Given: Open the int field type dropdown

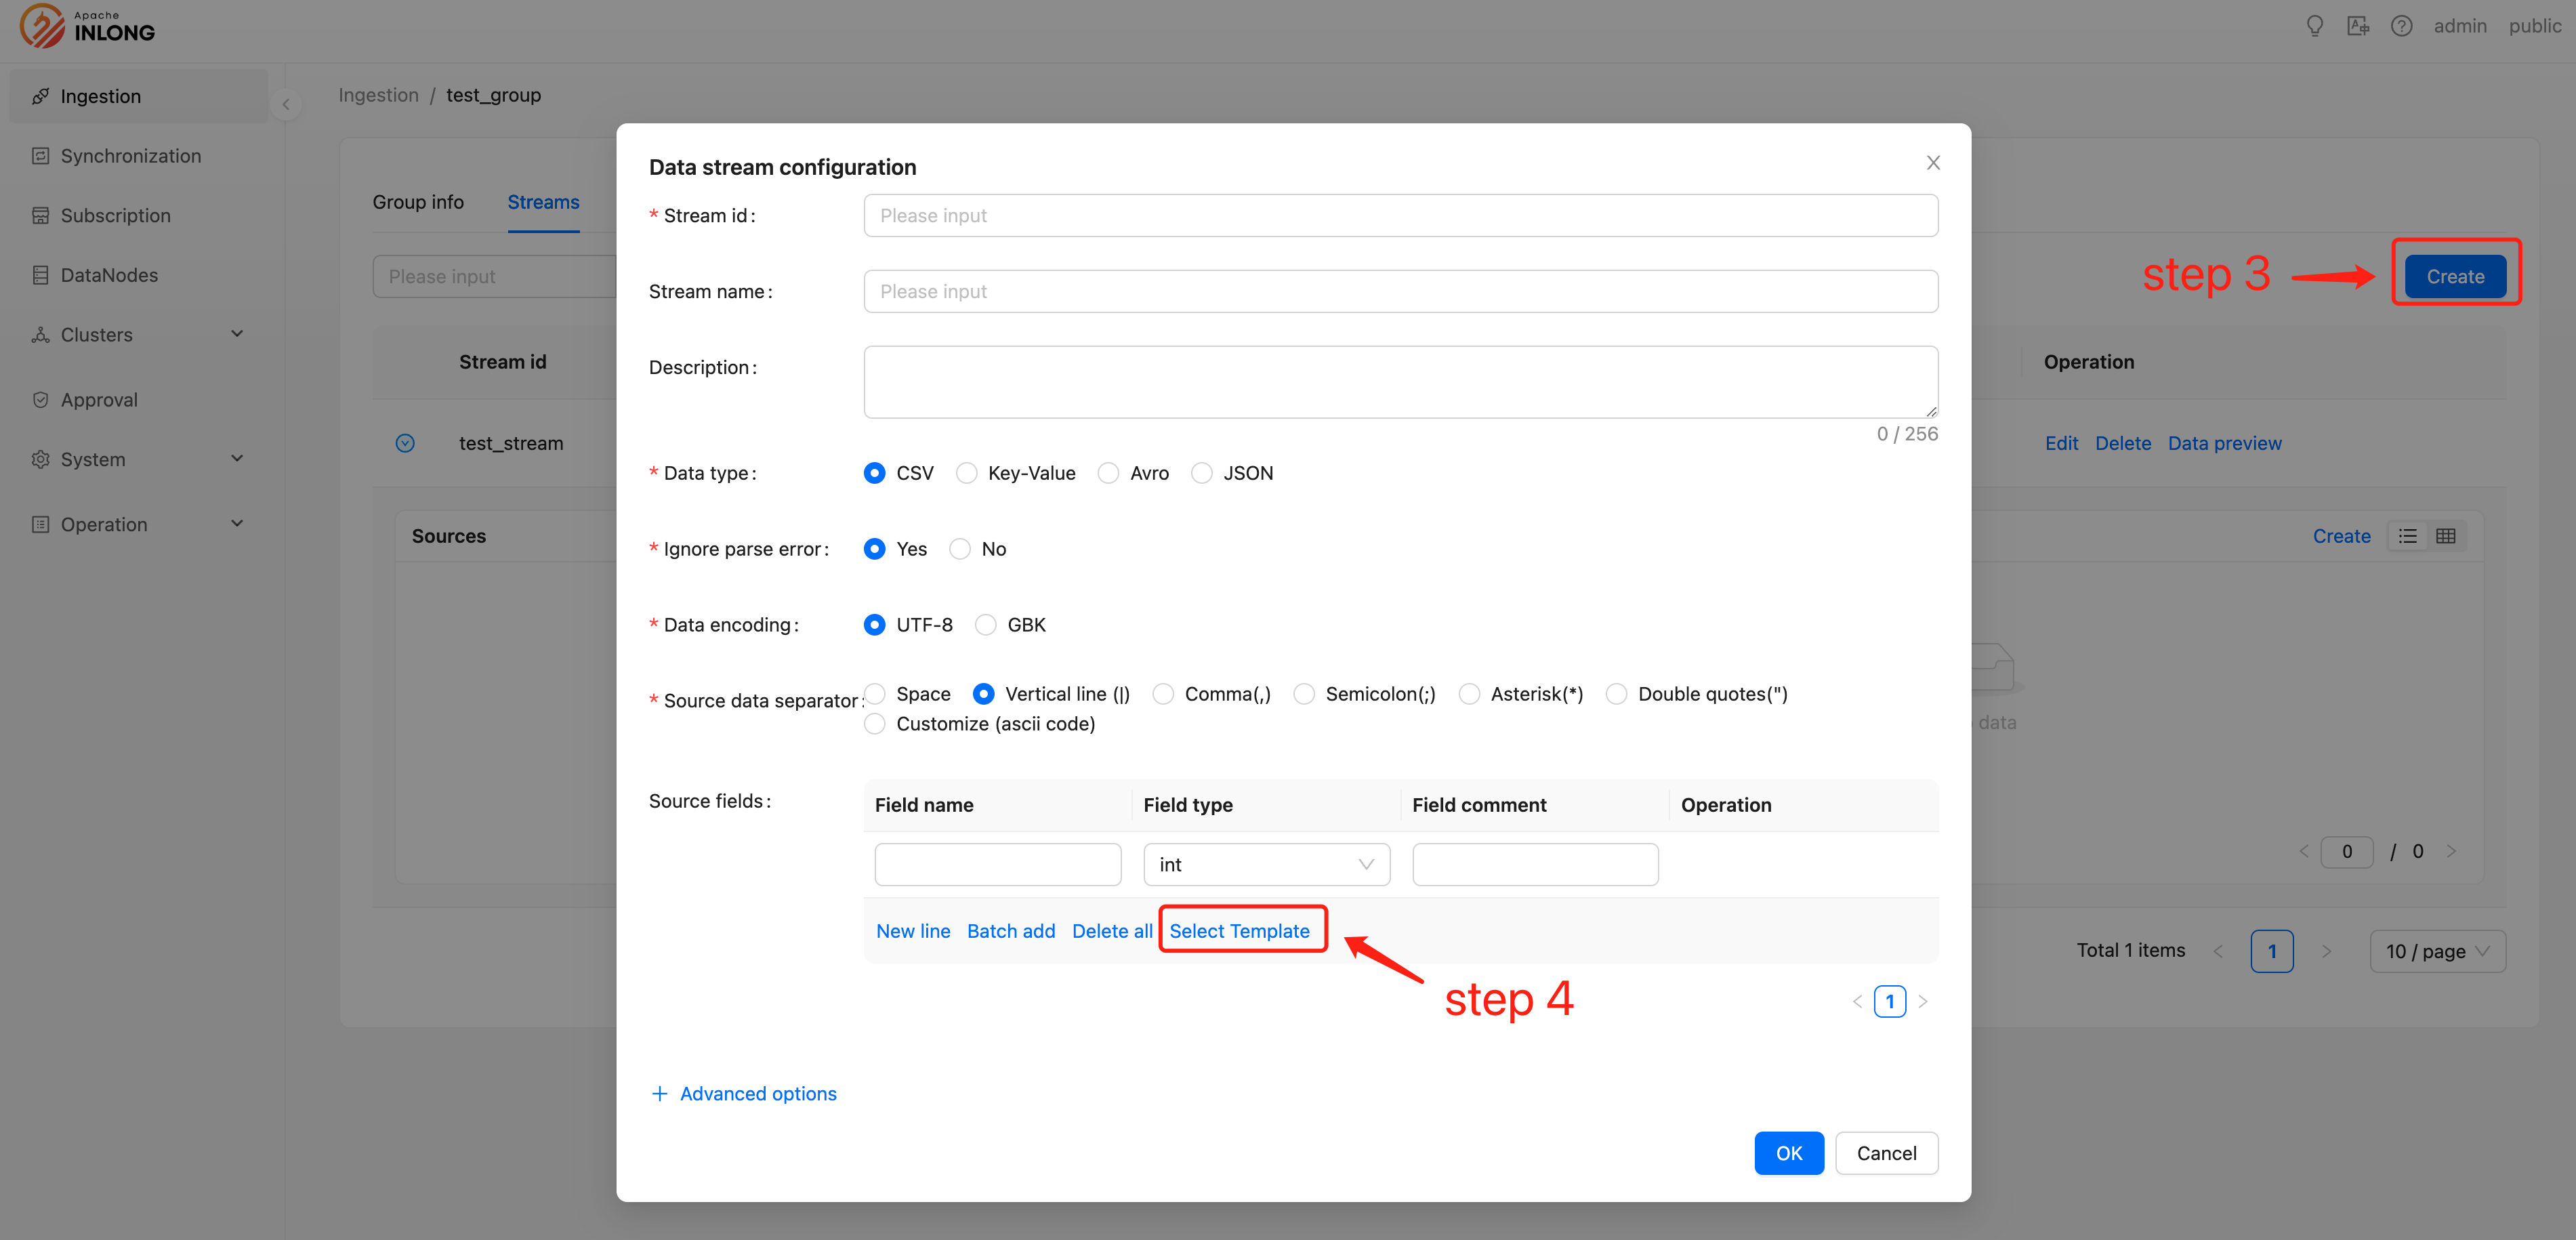Looking at the screenshot, I should [x=1266, y=864].
